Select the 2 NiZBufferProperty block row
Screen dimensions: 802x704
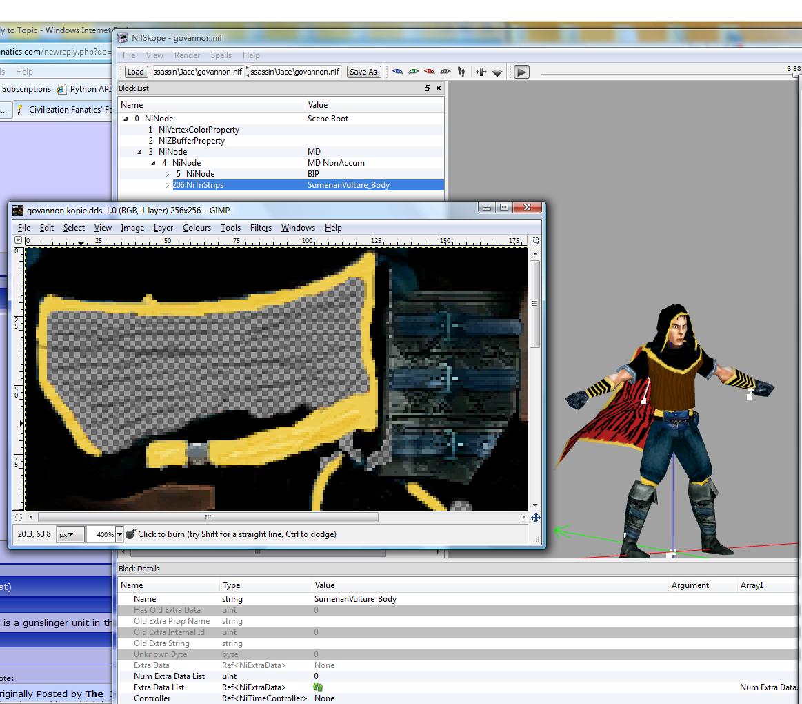coord(281,141)
